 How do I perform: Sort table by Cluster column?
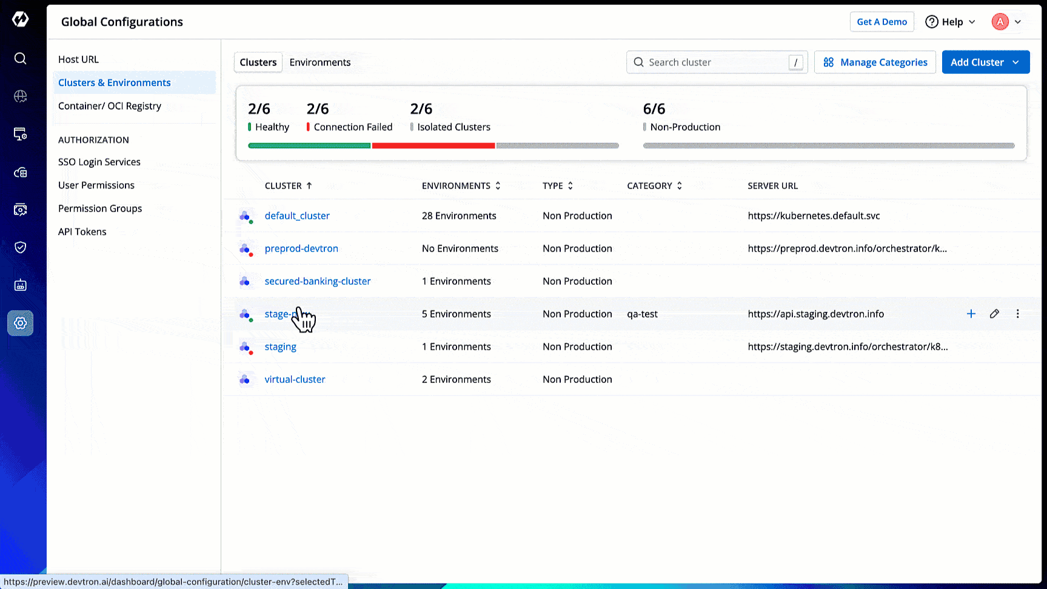[x=289, y=186]
